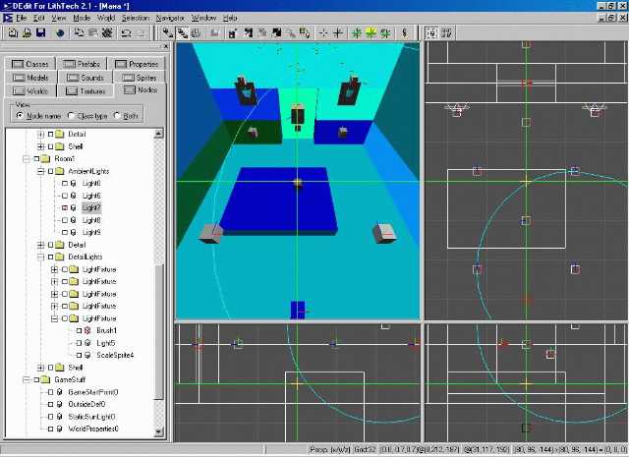Click the greyed Redo arrow toolbar icon

pyautogui.click(x=141, y=32)
